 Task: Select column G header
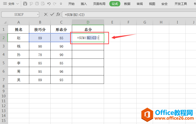point(145,22)
